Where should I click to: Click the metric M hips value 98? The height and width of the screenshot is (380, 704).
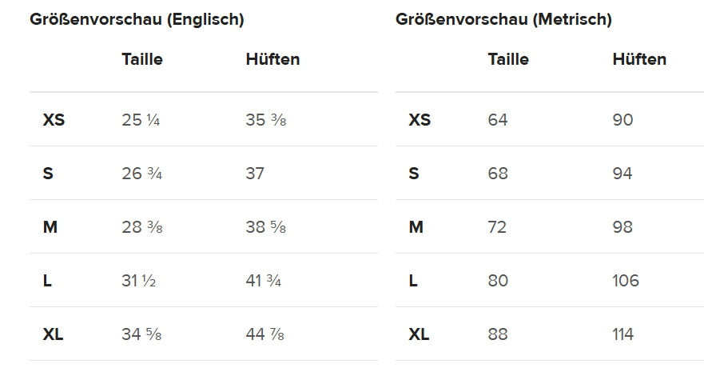[x=622, y=227]
